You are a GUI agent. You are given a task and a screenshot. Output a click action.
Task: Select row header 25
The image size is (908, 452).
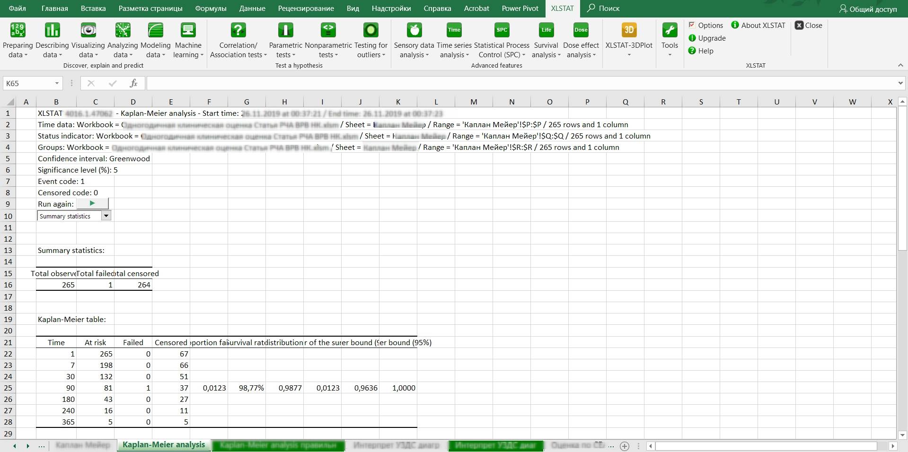[8, 388]
